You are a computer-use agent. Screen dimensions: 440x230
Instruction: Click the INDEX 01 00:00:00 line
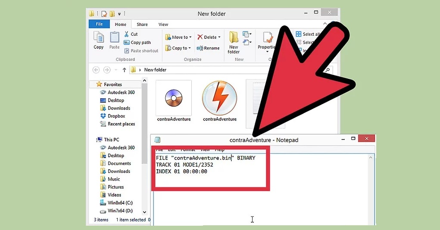coord(181,171)
